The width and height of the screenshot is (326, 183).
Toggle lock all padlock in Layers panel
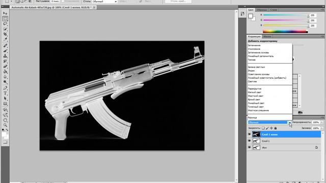276,128
